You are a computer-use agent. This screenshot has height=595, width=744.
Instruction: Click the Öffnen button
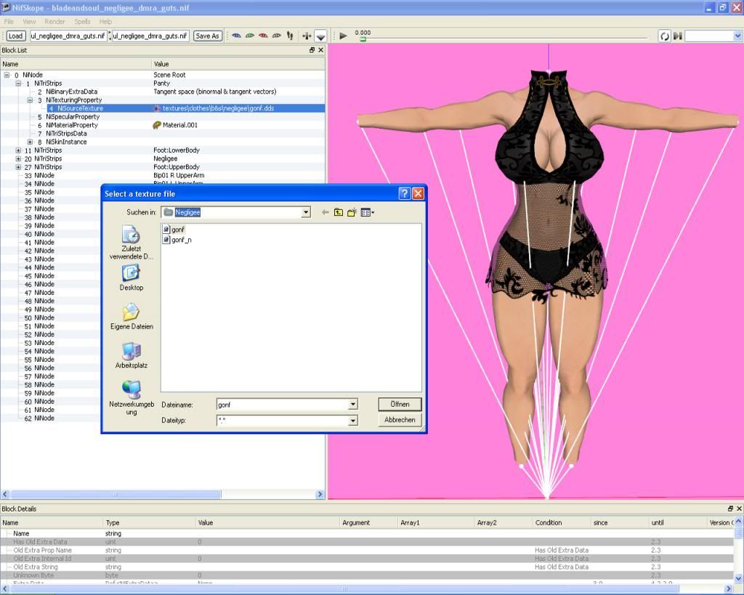coord(400,404)
